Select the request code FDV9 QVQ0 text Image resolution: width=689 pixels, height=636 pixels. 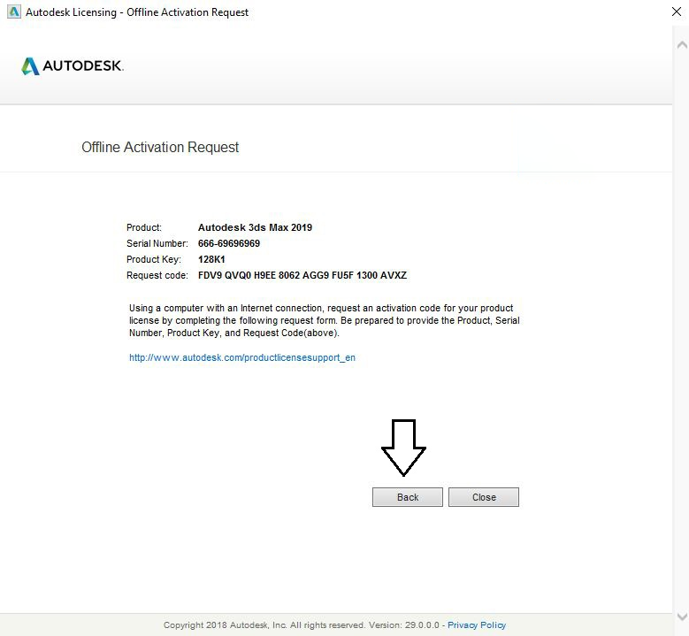point(302,276)
